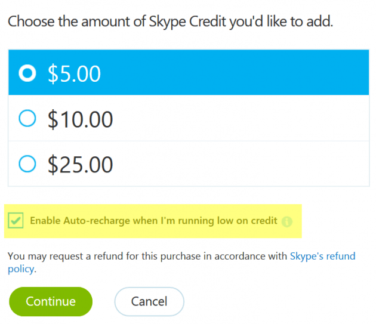
Task: Select the $5.00 radio button
Action: tap(27, 73)
